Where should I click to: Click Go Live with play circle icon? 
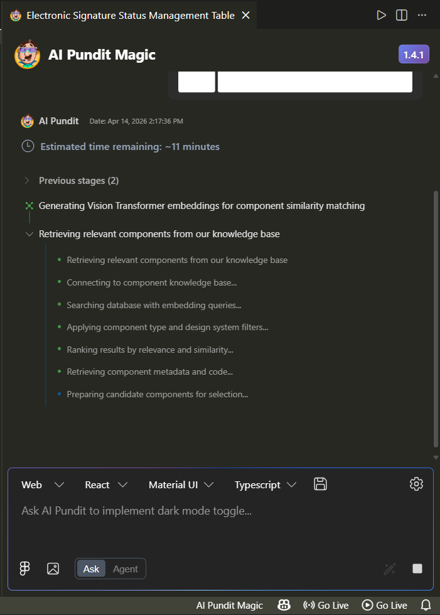tap(384, 606)
